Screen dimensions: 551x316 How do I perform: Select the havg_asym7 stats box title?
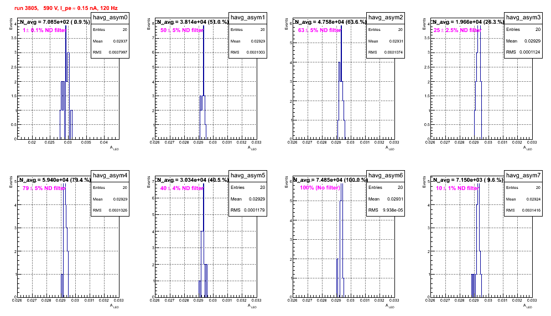point(523,176)
